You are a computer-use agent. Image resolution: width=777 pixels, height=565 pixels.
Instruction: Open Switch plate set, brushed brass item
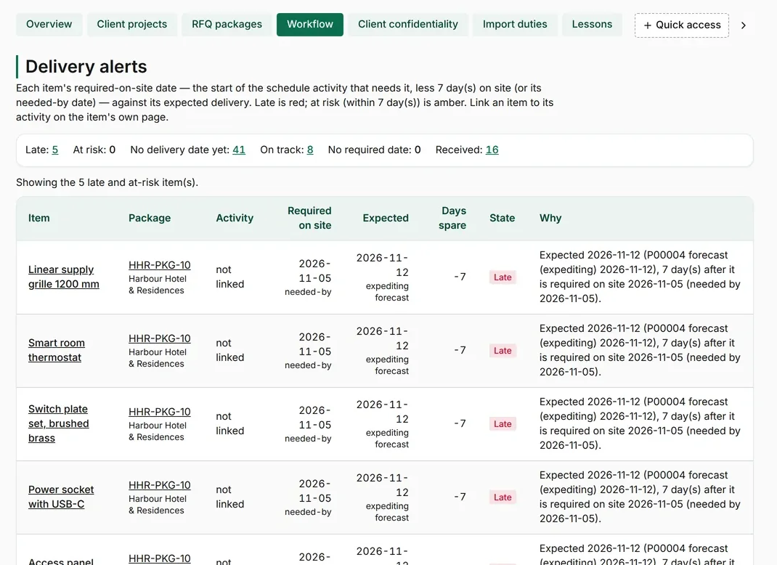[59, 423]
